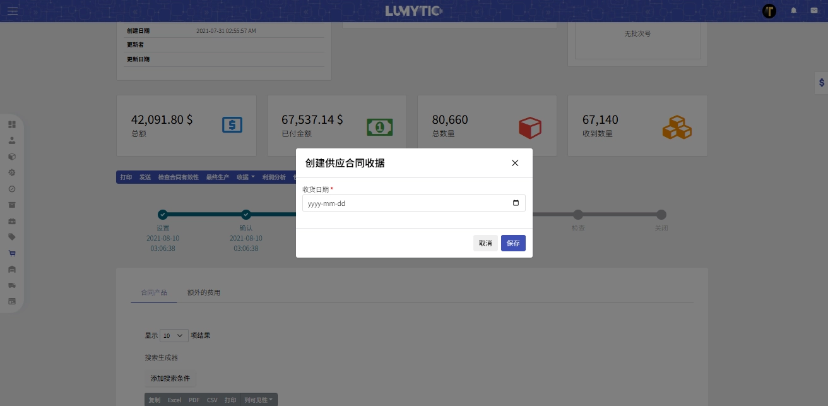Open messages via the envelope icon
The width and height of the screenshot is (828, 406).
[814, 11]
